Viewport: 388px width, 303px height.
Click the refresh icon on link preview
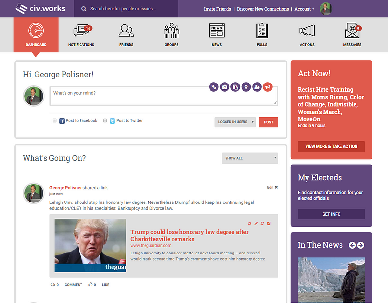[262, 223]
